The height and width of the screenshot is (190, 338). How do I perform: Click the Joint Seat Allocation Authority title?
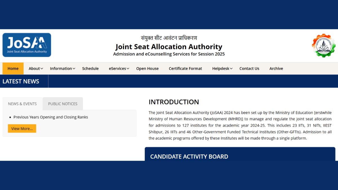[169, 47]
